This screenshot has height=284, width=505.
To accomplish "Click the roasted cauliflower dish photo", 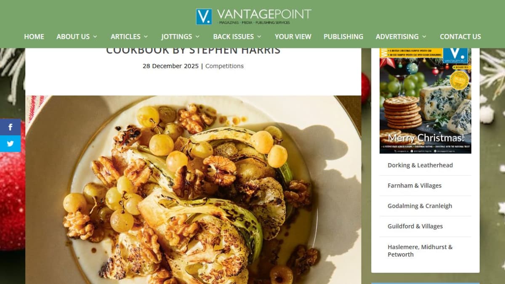I will click(193, 190).
